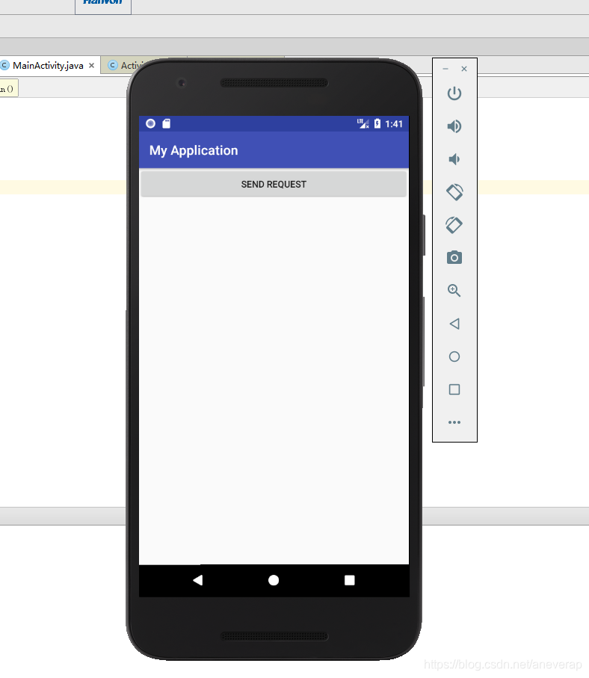Click the triangle Back icon in emulator sidebar
Screen dimensions: 589x678
454,324
